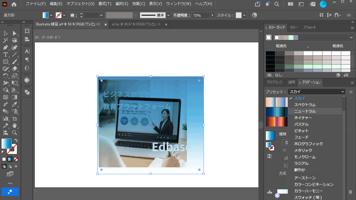The height and width of the screenshot is (200, 356).
Task: Open the オブジェクト(O) menu
Action: tap(80, 4)
